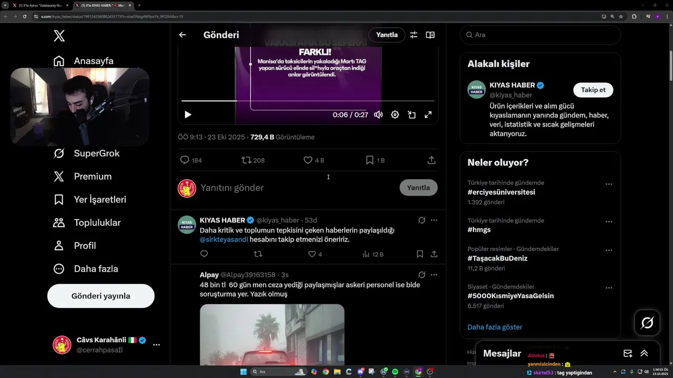Screen dimensions: 673x378
Task: Click the X logo home icon
Action: [x=59, y=36]
